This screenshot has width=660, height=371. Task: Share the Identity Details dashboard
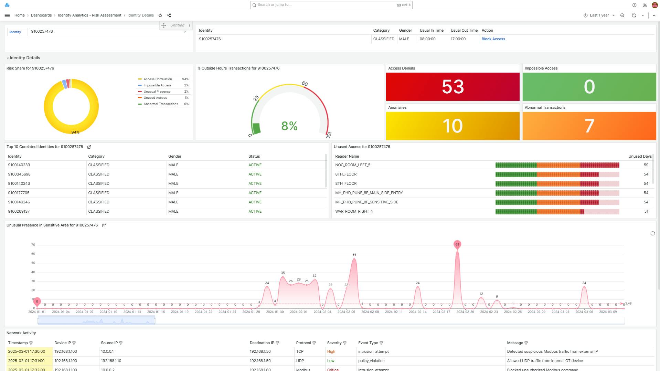pos(169,15)
